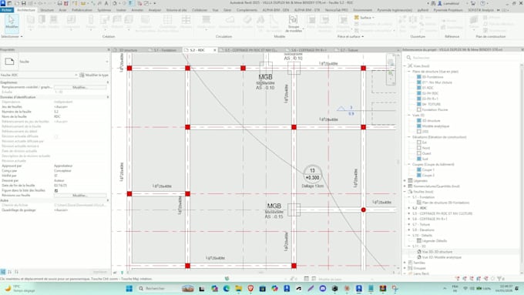Toggle the 01-RDC view checkbox
Viewport: 524px width, 295px height.
click(418, 88)
